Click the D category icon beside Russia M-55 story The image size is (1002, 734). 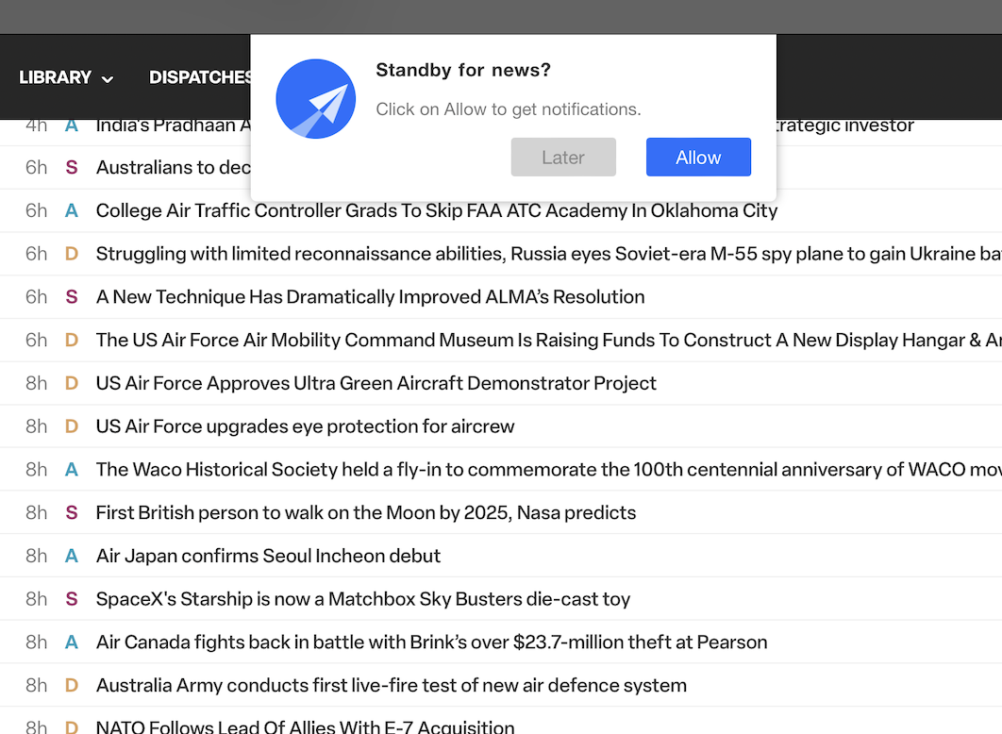[72, 254]
